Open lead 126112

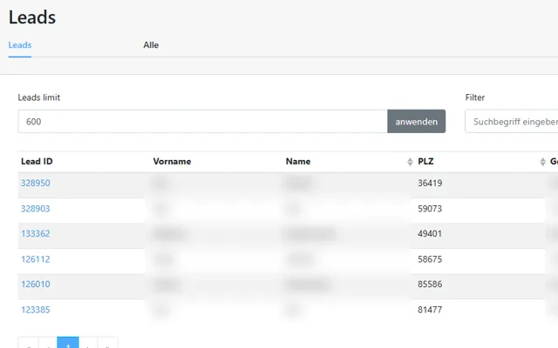pyautogui.click(x=36, y=259)
